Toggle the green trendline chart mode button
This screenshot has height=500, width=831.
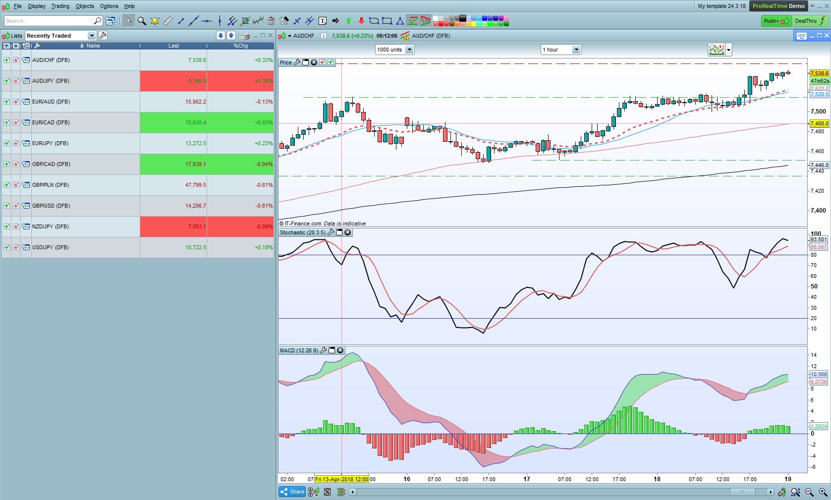click(413, 21)
